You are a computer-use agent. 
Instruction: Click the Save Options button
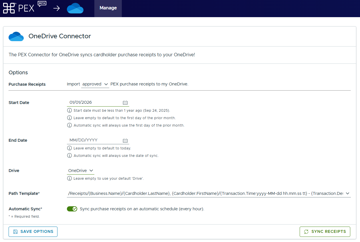click(x=33, y=232)
